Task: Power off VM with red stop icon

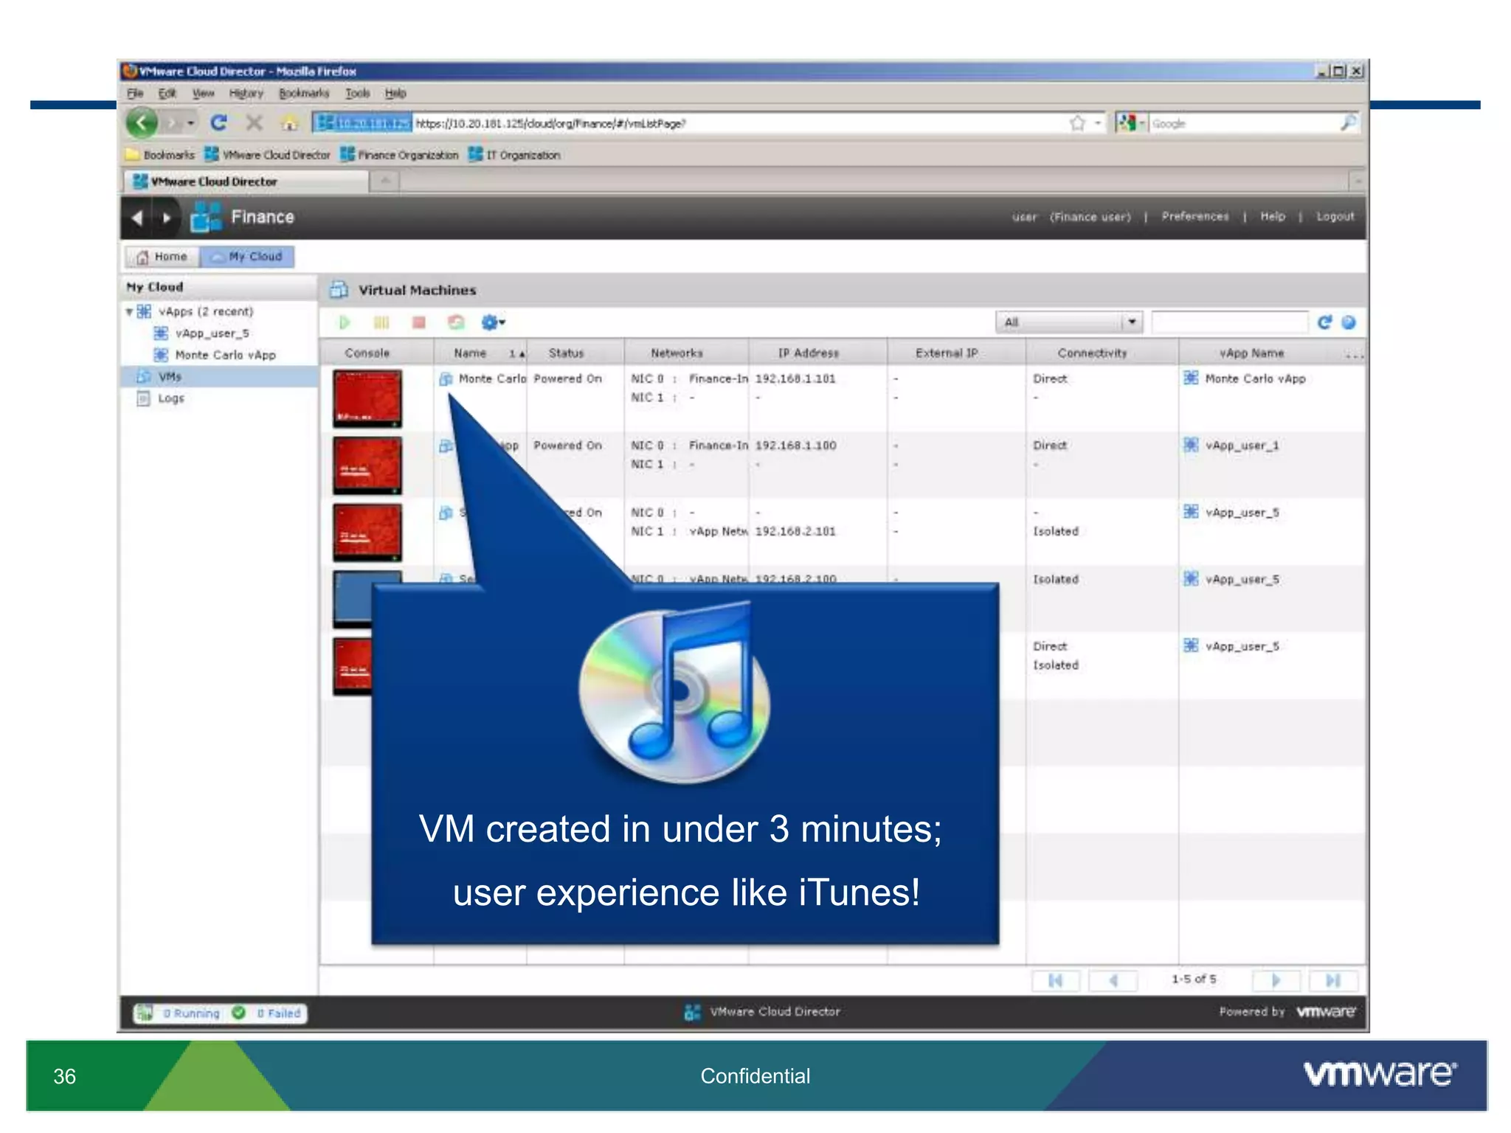Action: [419, 322]
